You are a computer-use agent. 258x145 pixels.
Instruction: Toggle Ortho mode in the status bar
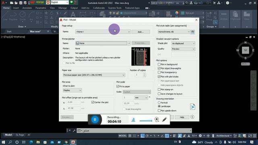[x=142, y=136]
